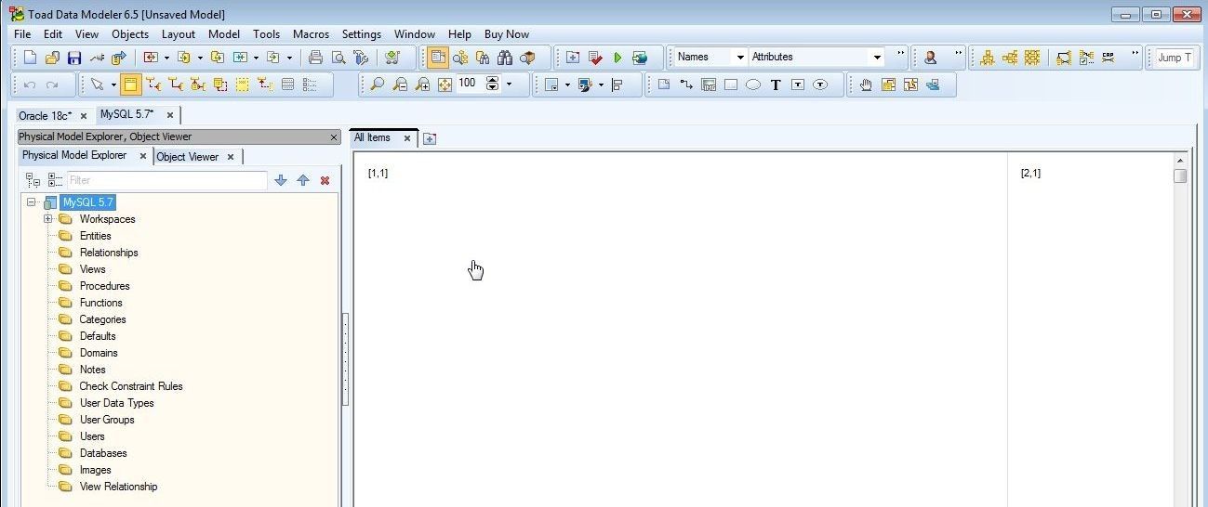Click the Fit to Screen zoom icon
Viewport: 1208px width, 507px height.
point(445,84)
